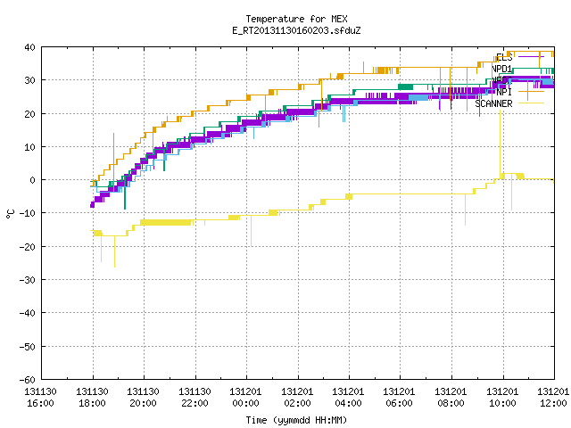Click the x-axis time label '08:00'

[x=451, y=403]
